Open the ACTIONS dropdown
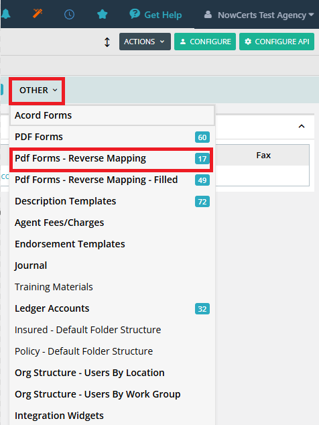Screen dimensions: 319x425 145,42
